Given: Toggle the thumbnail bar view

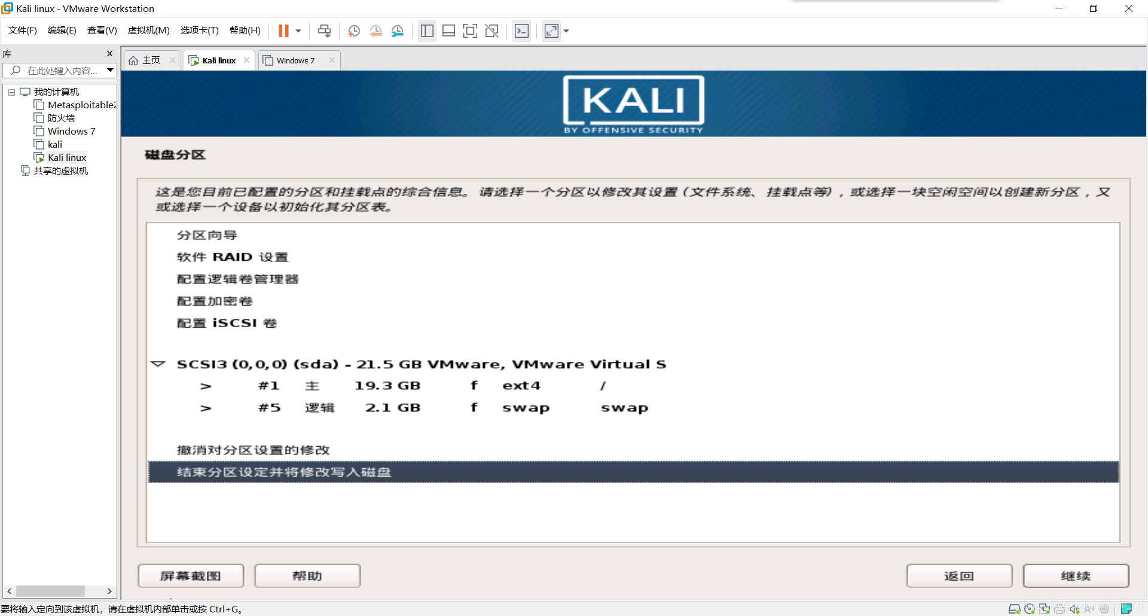Looking at the screenshot, I should (x=448, y=31).
